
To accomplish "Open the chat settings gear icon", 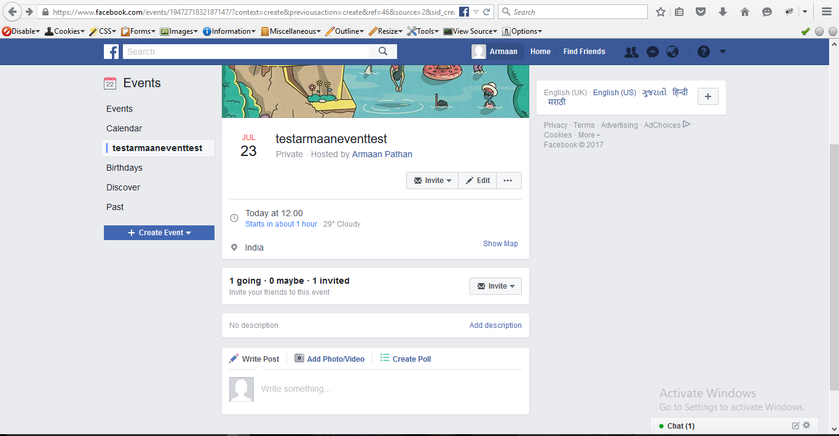I will (x=806, y=425).
